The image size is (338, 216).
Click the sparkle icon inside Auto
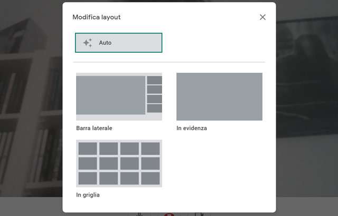(88, 43)
